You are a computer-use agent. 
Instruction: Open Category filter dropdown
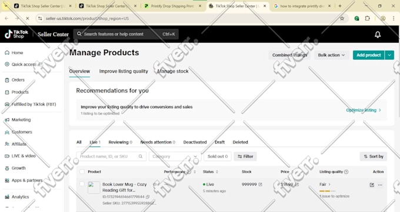click(175, 156)
